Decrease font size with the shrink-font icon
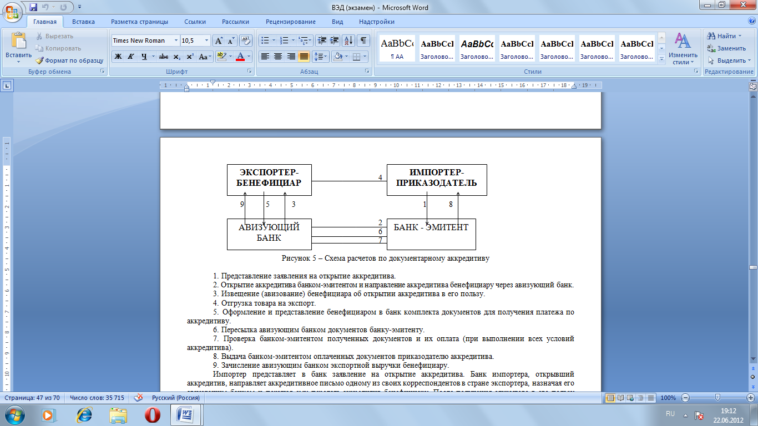This screenshot has height=426, width=758. pos(231,40)
